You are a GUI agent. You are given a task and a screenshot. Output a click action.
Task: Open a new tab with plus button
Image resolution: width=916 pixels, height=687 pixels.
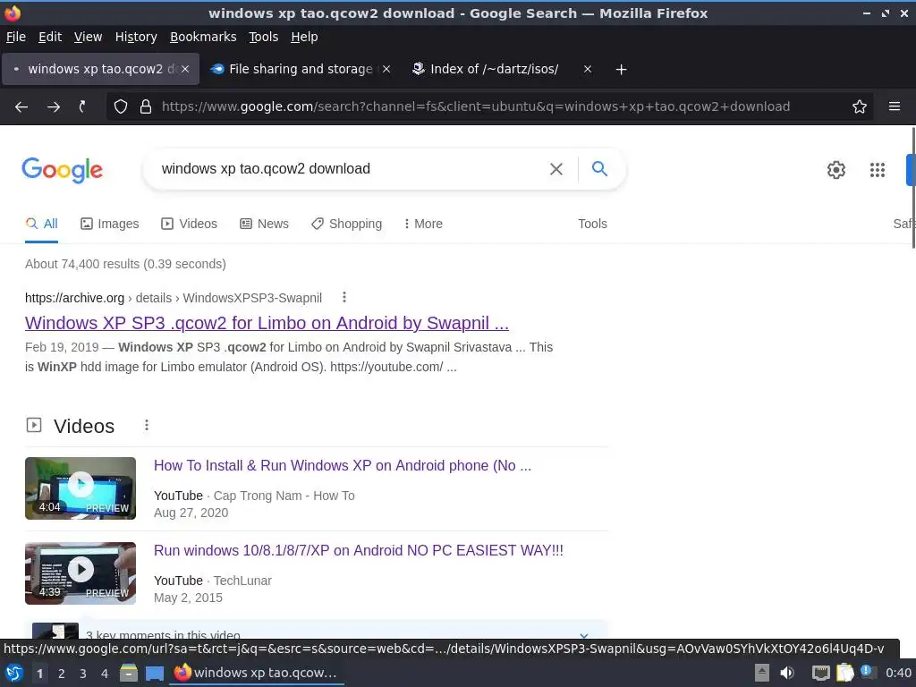point(621,70)
